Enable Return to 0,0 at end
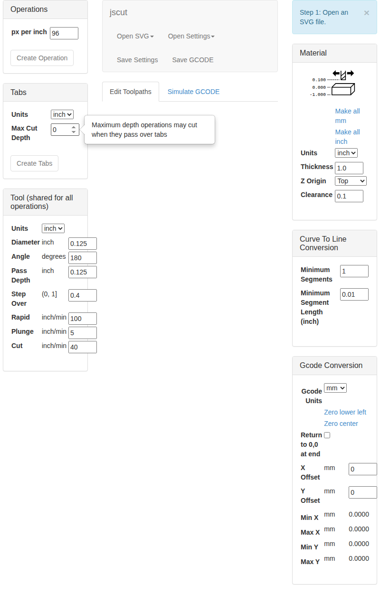Screen dimensions: 380x594 click(327, 435)
